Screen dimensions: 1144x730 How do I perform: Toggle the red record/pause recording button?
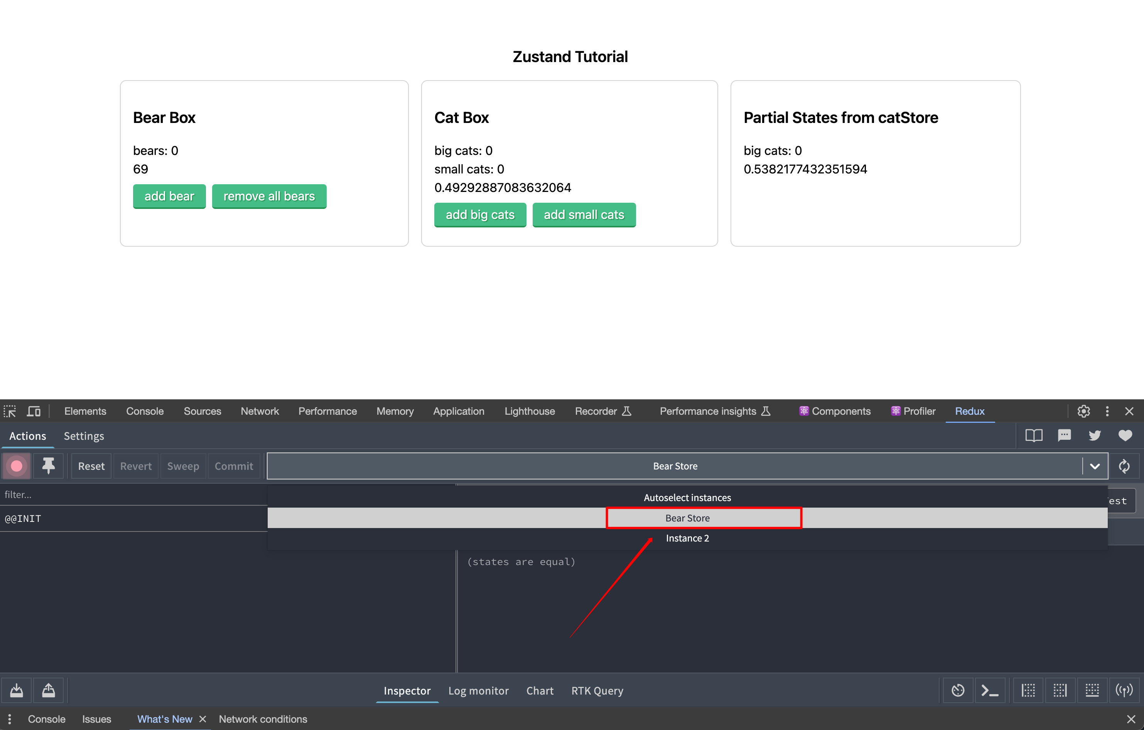click(x=17, y=466)
